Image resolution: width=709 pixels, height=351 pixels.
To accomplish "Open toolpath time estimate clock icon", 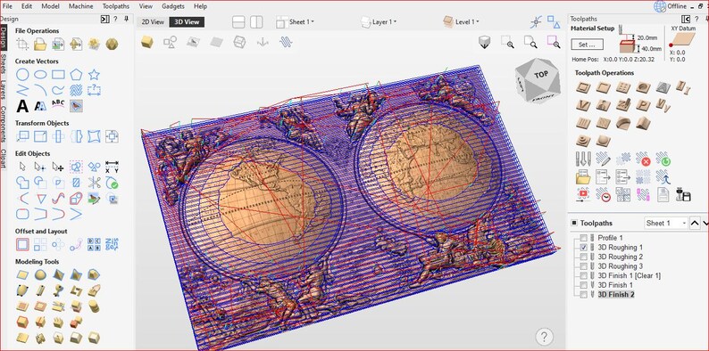I will (x=603, y=194).
